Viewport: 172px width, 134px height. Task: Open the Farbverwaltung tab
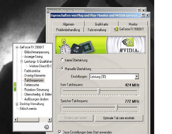coord(97,30)
